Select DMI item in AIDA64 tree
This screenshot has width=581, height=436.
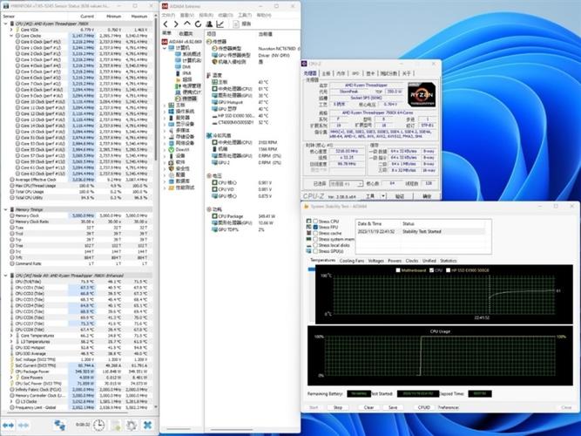click(x=183, y=67)
